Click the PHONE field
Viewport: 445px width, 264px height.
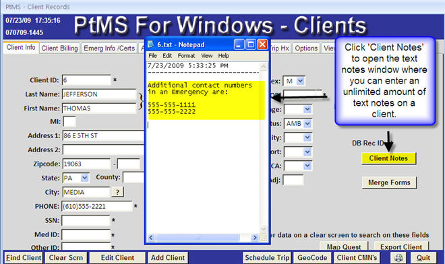click(x=97, y=207)
